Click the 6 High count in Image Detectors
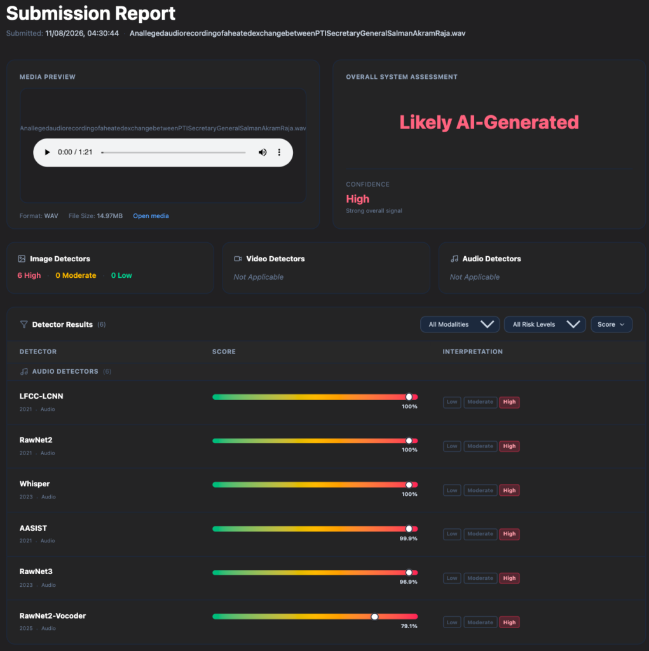 coord(29,275)
